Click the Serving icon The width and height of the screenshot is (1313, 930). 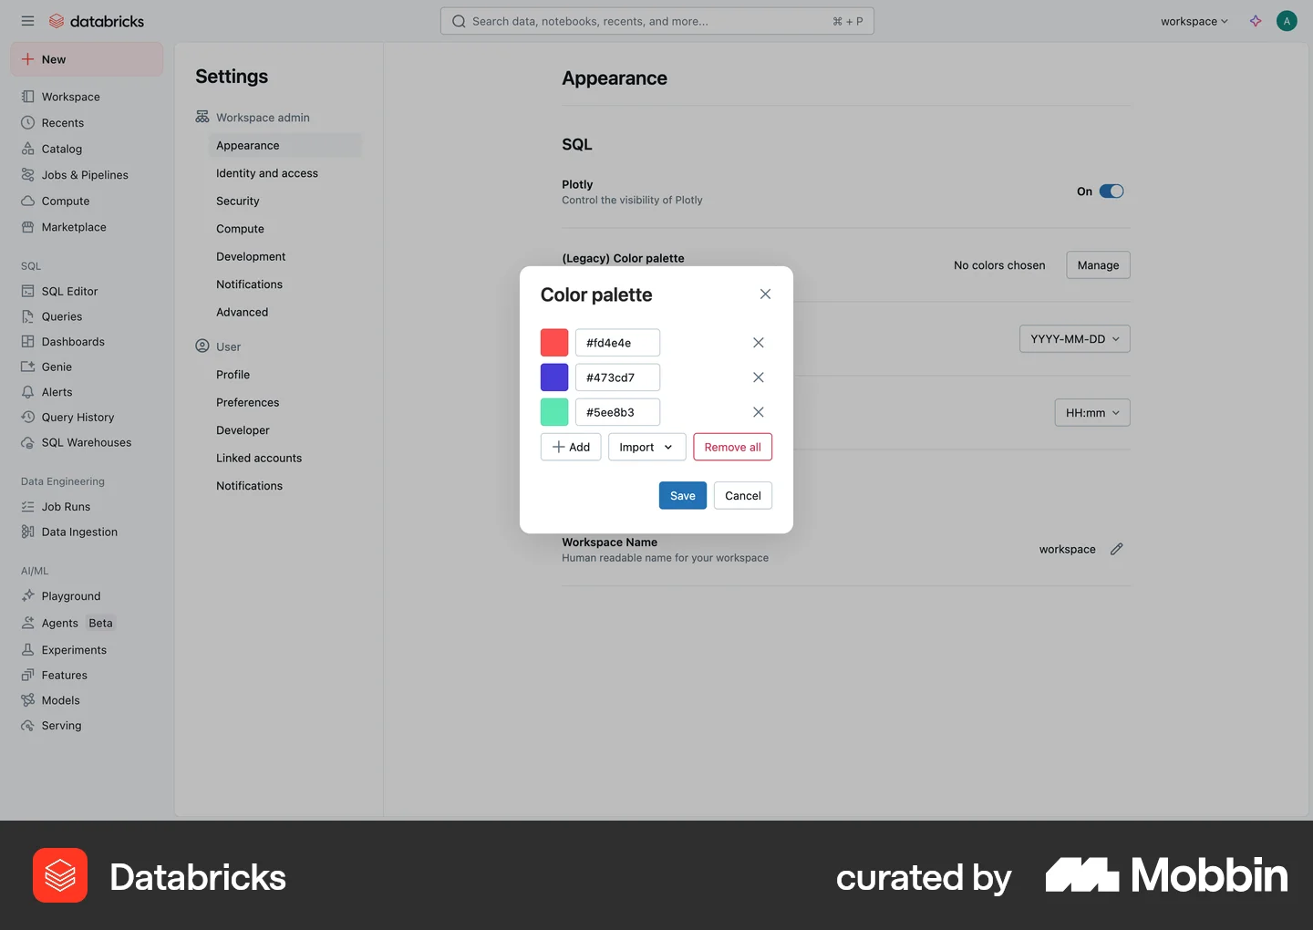27,726
